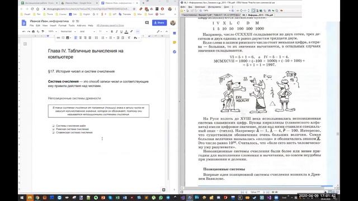Open the font size dropdown
This screenshot has height=201, width=358.
(x=103, y=31)
